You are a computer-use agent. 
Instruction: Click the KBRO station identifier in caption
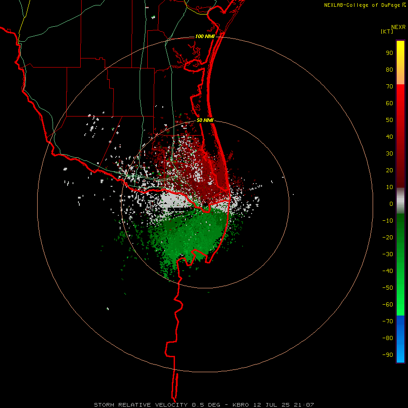240,405
